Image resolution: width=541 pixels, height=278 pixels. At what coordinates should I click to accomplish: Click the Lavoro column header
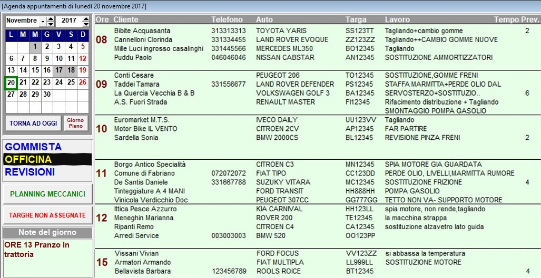click(x=398, y=19)
